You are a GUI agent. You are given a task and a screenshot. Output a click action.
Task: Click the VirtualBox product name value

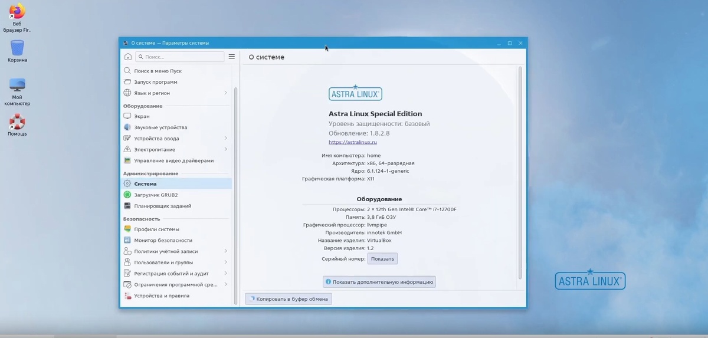pyautogui.click(x=379, y=240)
